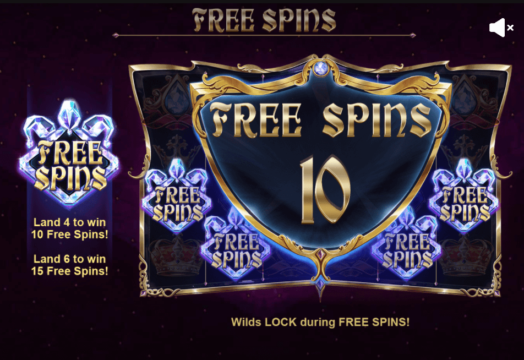Click the rightmost Free Spins scatter on the reels

pyautogui.click(x=464, y=195)
